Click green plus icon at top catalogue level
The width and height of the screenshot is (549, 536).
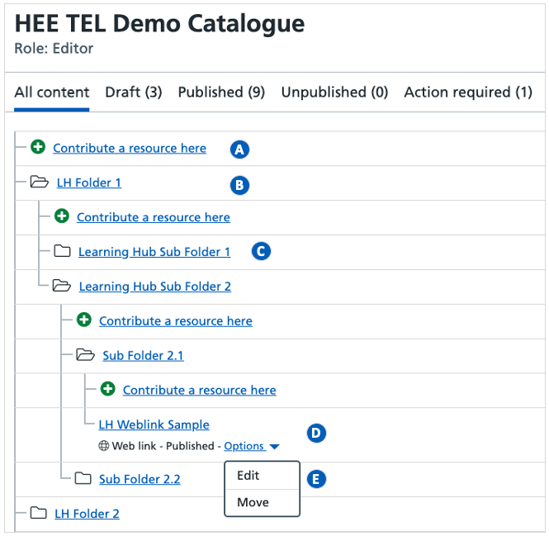(38, 148)
